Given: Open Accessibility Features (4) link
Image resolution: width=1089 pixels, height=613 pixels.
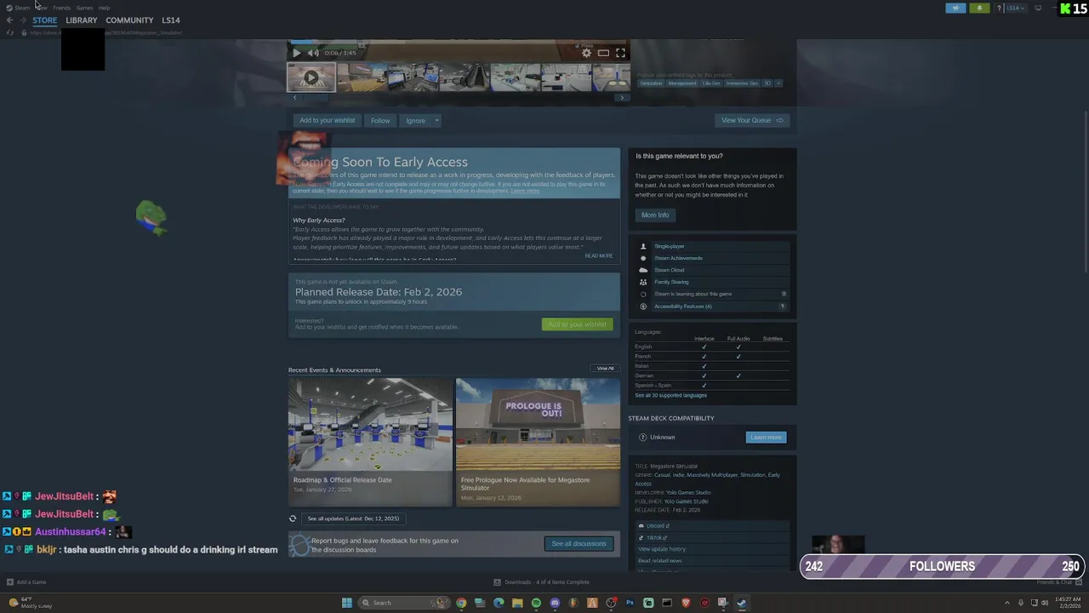Looking at the screenshot, I should click(x=682, y=306).
